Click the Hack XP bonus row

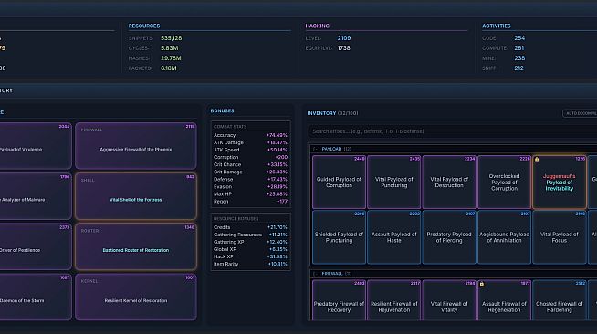[250, 256]
